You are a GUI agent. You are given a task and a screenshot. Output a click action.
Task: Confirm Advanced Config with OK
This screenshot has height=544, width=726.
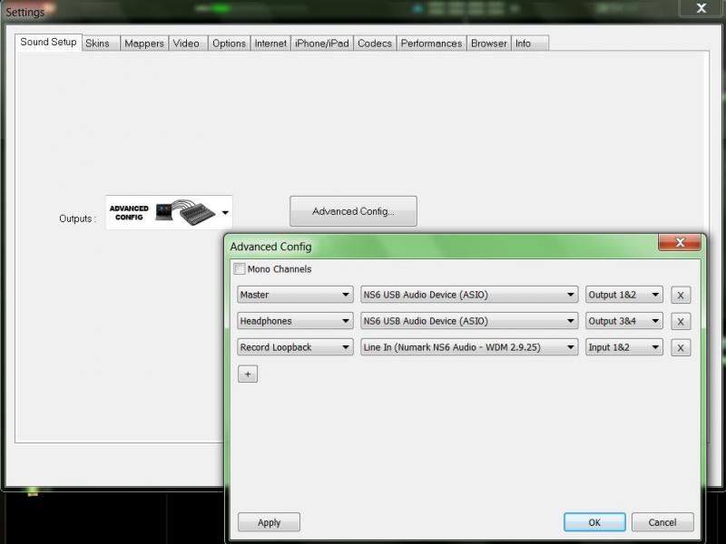point(594,522)
